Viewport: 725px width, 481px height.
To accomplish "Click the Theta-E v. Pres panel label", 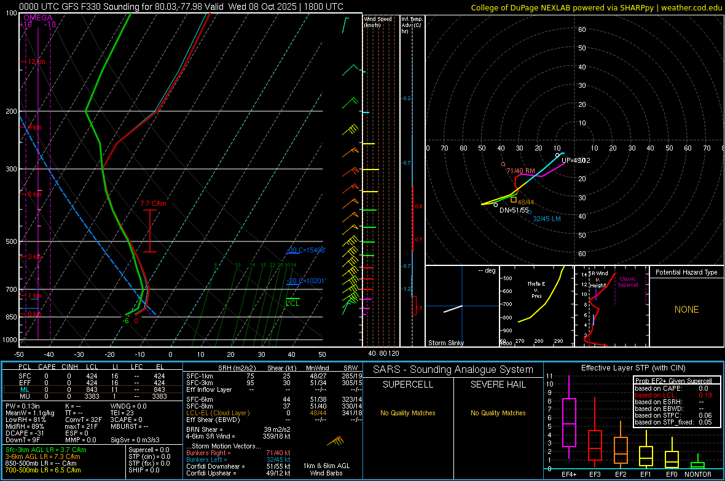I will (x=536, y=290).
